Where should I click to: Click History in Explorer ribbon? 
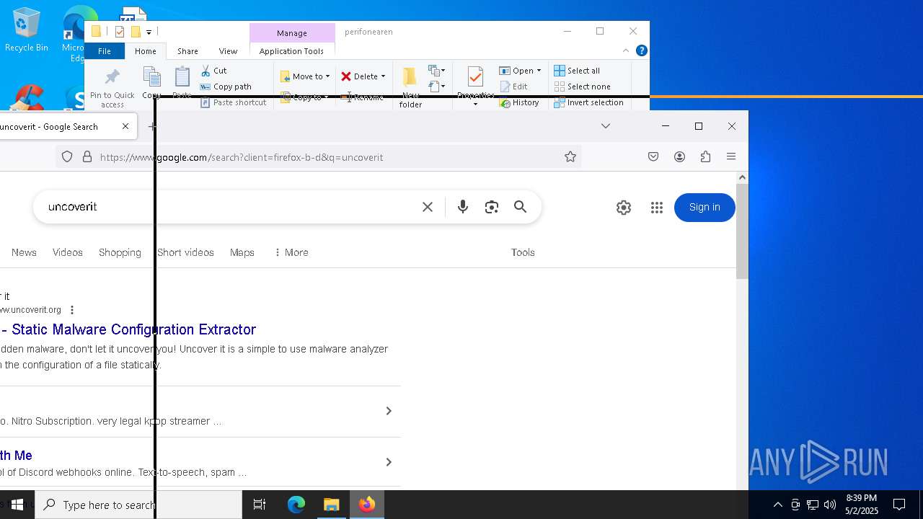click(x=519, y=102)
